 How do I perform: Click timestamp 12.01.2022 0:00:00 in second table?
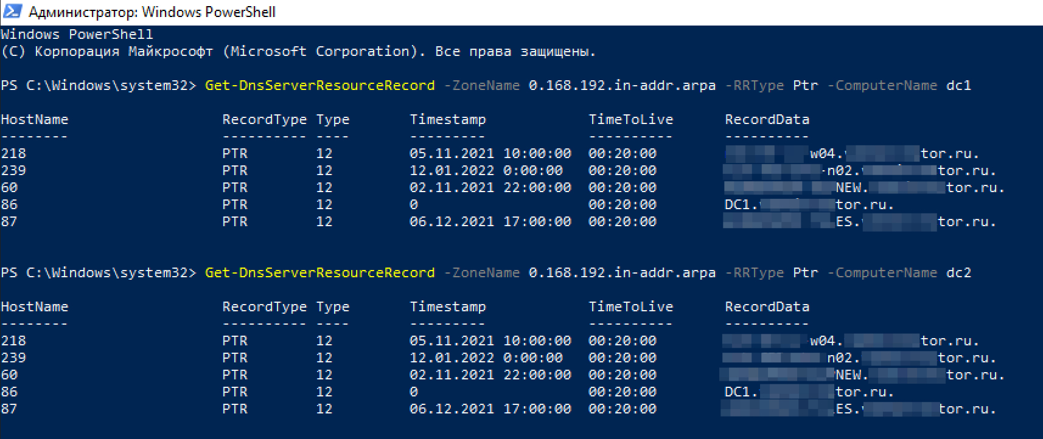tap(486, 358)
